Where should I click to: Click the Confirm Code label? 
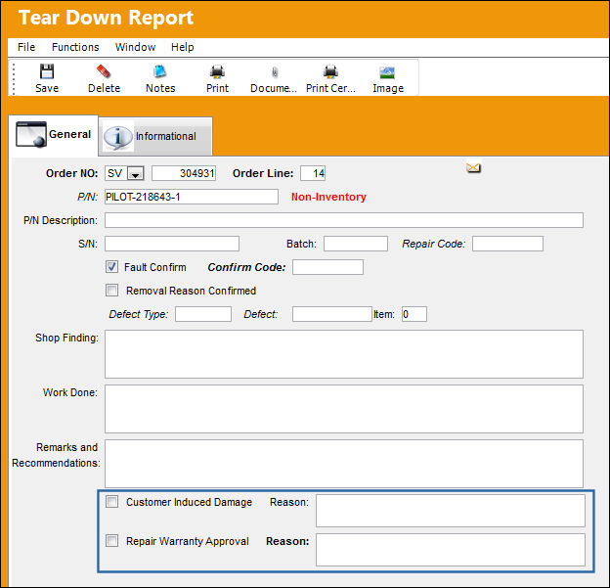click(246, 267)
